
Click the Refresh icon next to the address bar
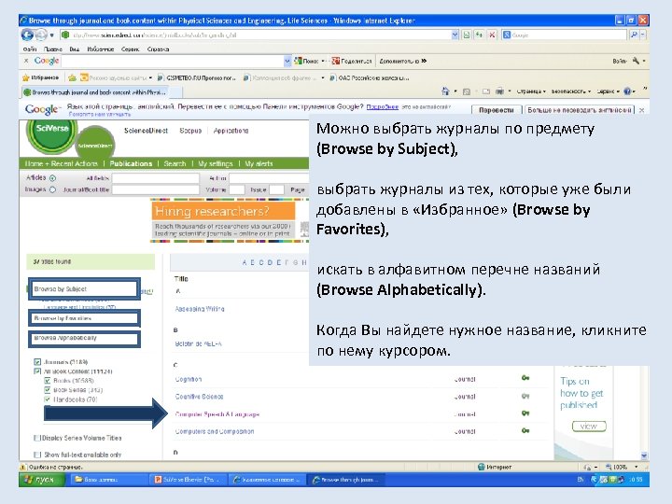click(x=479, y=35)
